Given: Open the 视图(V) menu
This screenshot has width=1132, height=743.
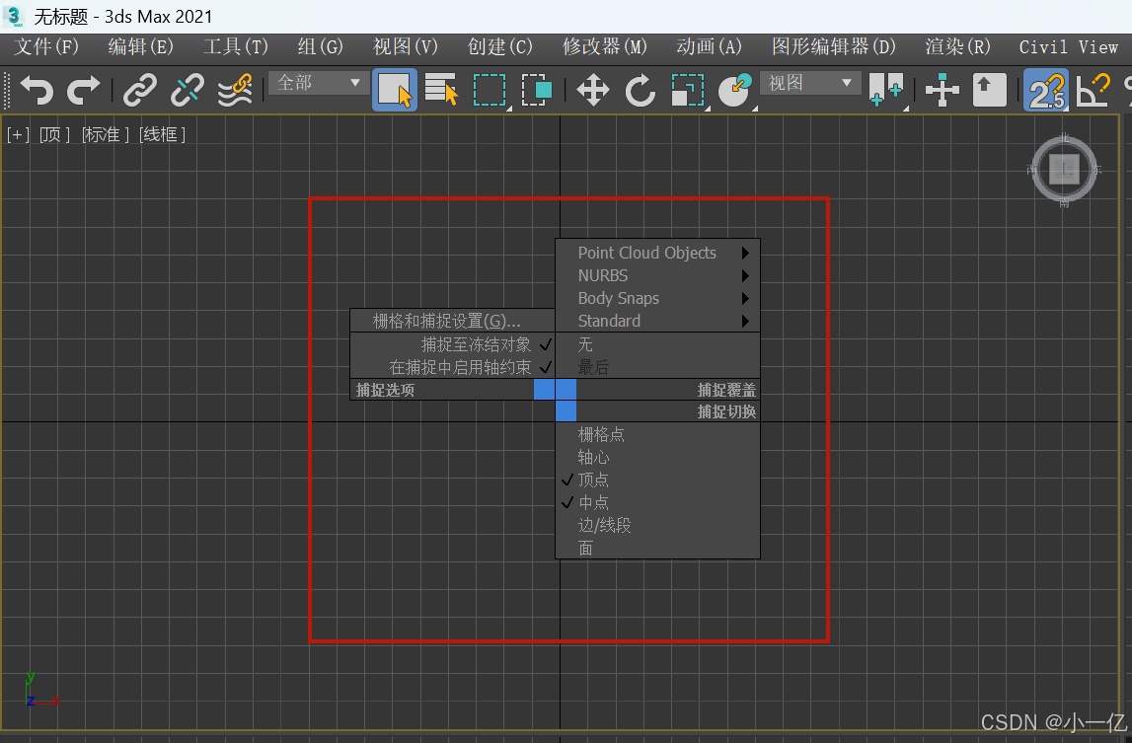Looking at the screenshot, I should point(405,47).
